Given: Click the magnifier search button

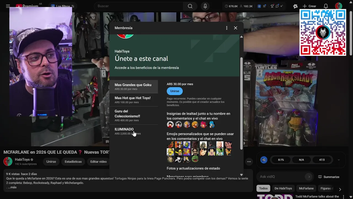Looking at the screenshot, I should pos(190,6).
